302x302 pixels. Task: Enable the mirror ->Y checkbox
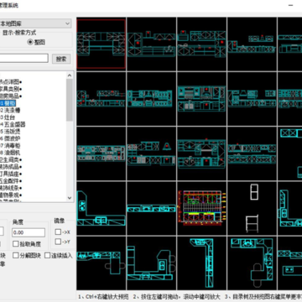tap(58, 242)
